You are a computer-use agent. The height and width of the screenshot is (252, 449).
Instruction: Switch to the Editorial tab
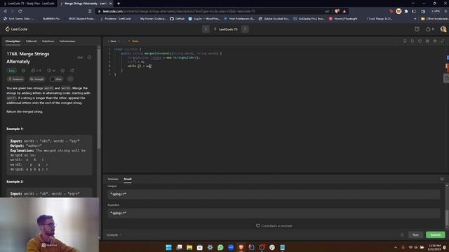pyautogui.click(x=31, y=41)
